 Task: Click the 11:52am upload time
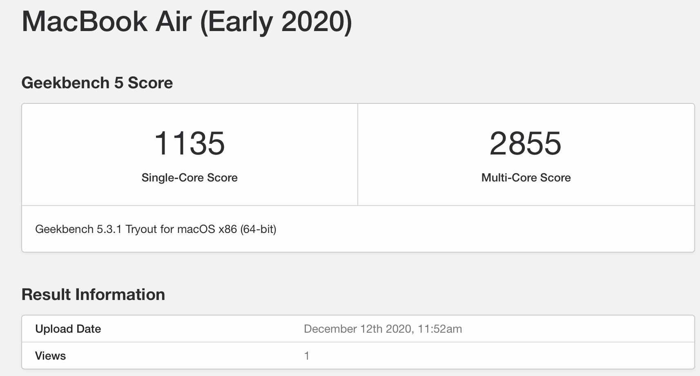(x=440, y=329)
